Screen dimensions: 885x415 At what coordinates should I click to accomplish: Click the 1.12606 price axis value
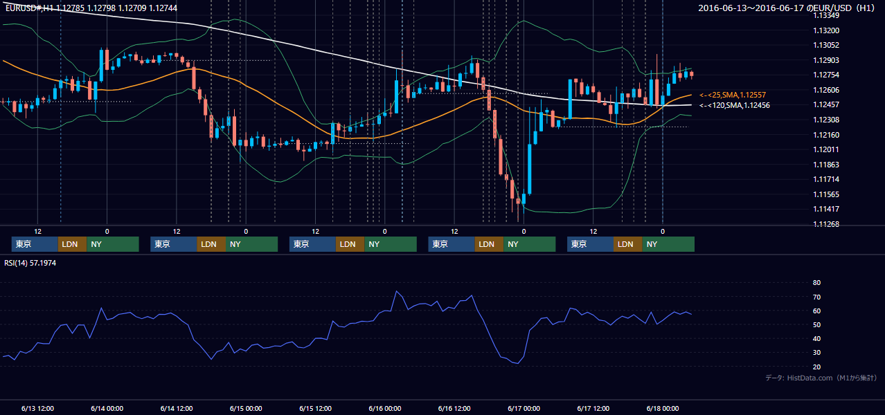pyautogui.click(x=826, y=90)
